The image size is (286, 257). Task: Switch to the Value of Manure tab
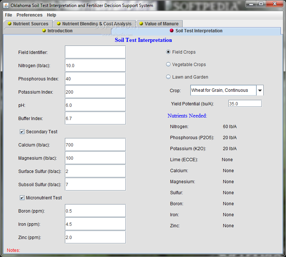click(x=159, y=24)
